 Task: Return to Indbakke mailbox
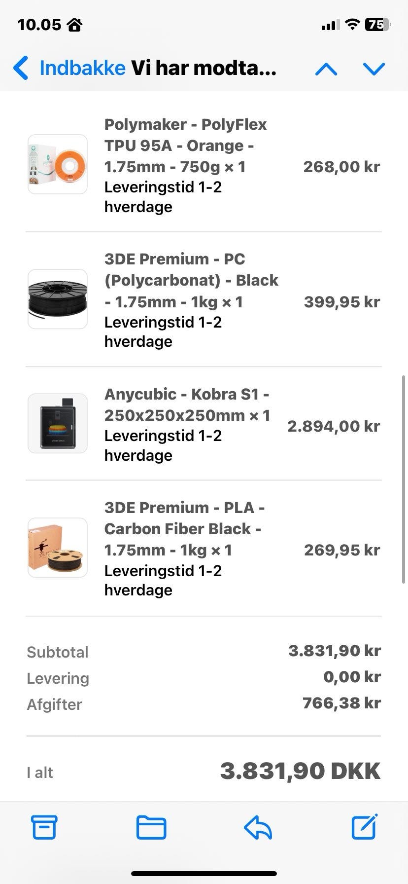tap(82, 68)
